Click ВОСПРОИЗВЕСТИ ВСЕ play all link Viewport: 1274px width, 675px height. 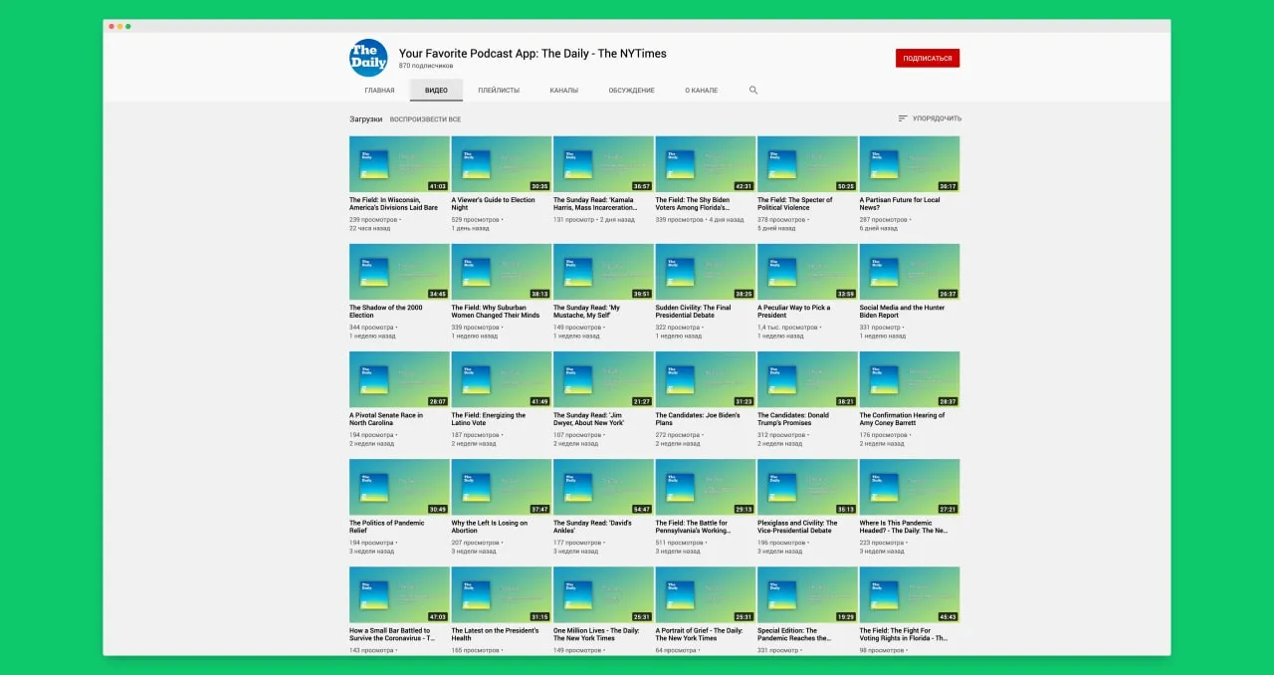(x=425, y=119)
